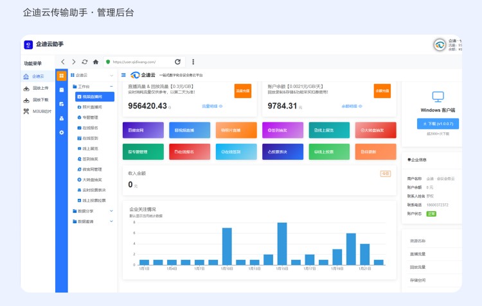Click the monitor icon above Windows 客户端
Image resolution: width=482 pixels, height=306 pixels.
pos(438,97)
